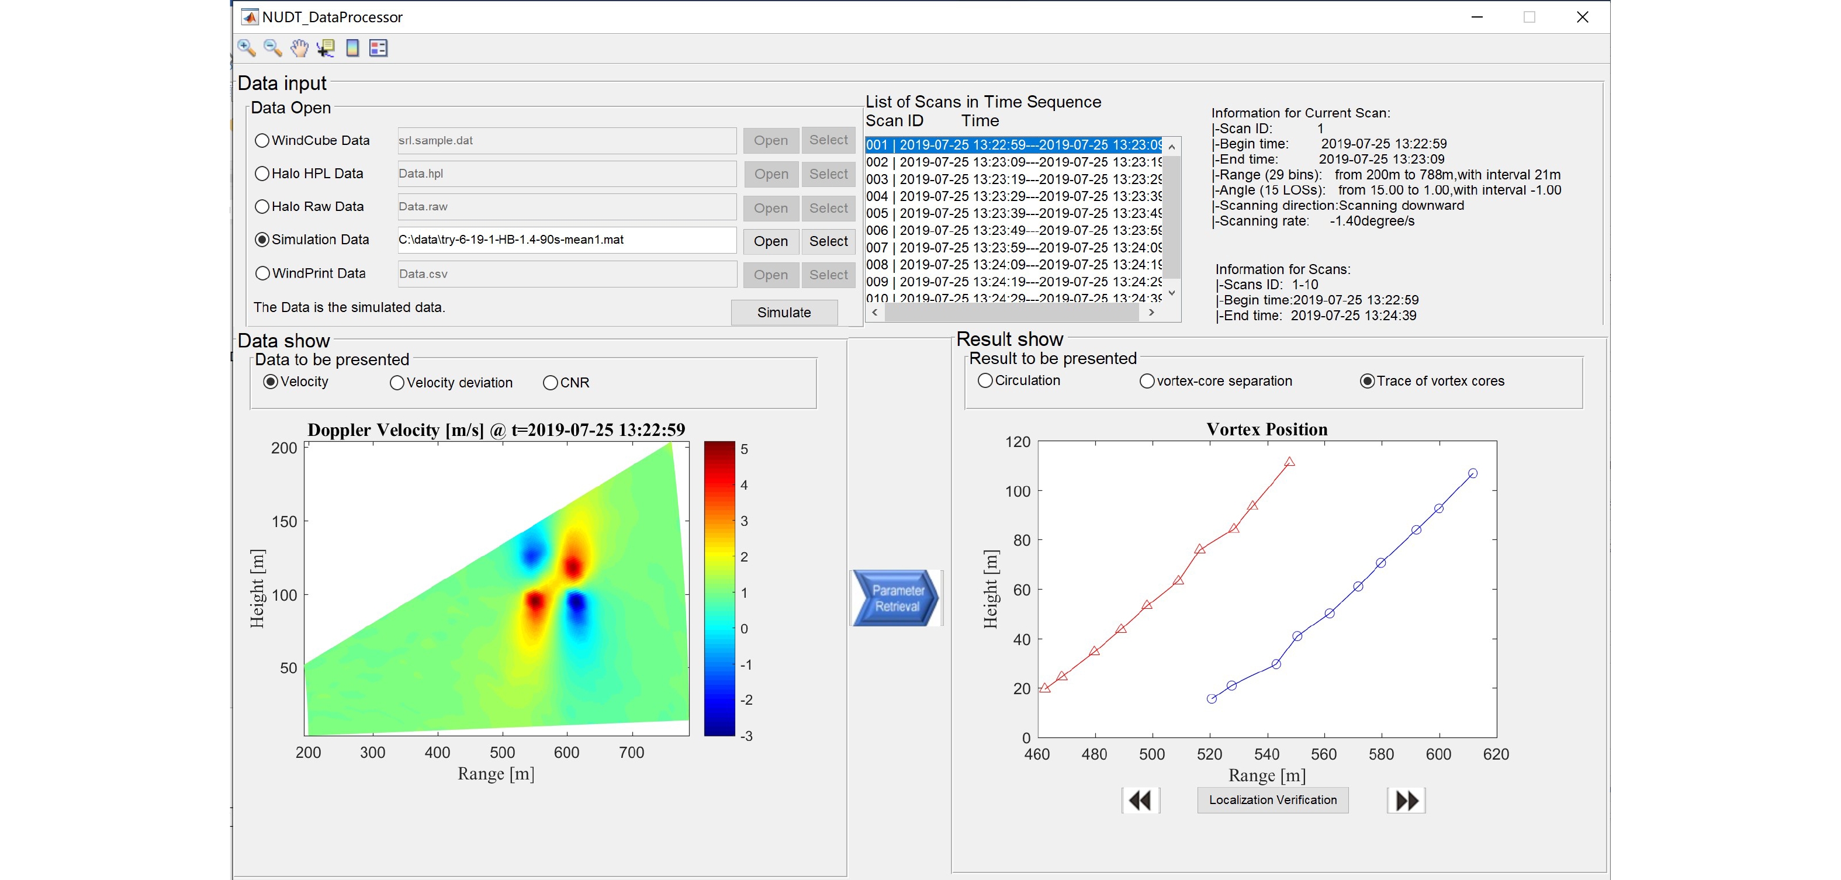This screenshot has height=880, width=1841.
Task: Select the Circulation result radio button
Action: tap(985, 381)
